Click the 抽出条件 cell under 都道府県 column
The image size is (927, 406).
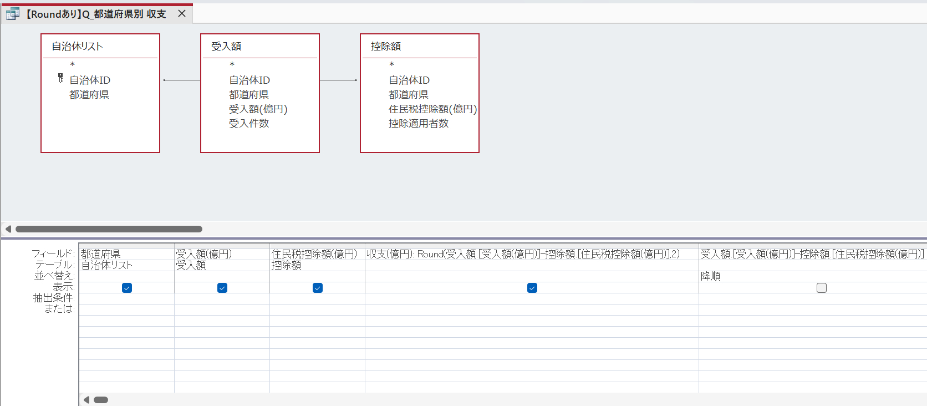[x=127, y=298]
